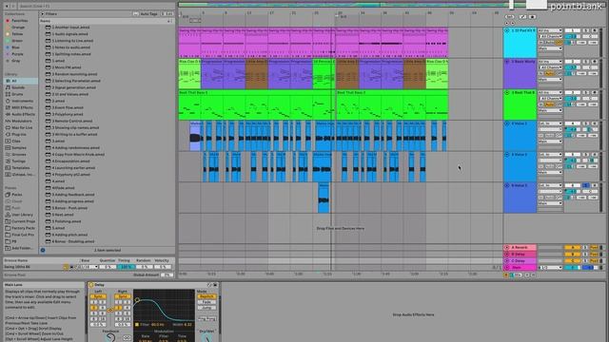Open input channel dropdown of 2 Basic Wonky track
The width and height of the screenshot is (609, 342).
tap(550, 67)
